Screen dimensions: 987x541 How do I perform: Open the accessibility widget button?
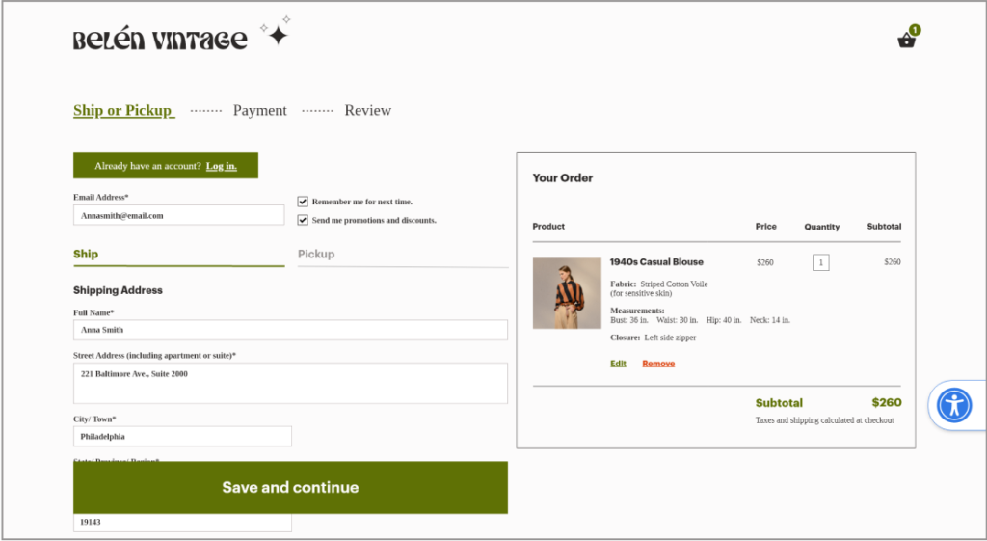click(x=954, y=405)
